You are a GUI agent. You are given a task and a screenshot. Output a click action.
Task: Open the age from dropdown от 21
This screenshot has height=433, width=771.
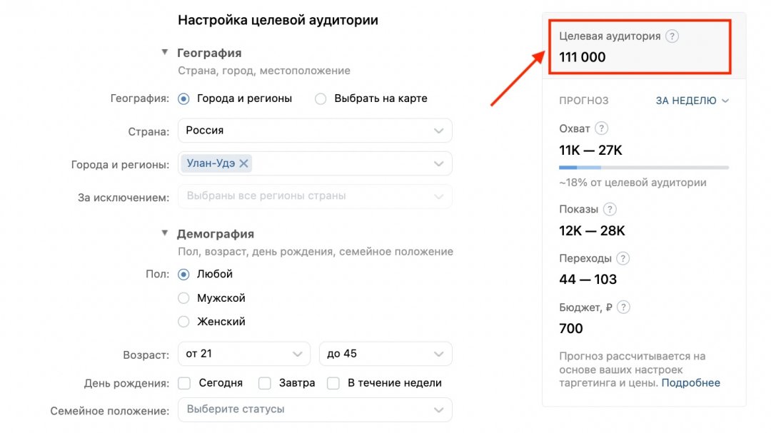[244, 354]
